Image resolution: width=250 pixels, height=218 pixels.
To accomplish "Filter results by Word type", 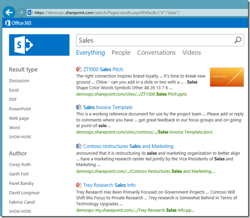I will coord(14,128).
